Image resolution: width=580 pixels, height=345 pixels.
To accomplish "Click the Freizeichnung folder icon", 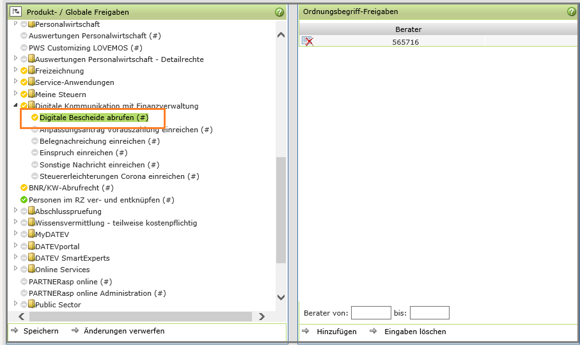I will tap(31, 70).
